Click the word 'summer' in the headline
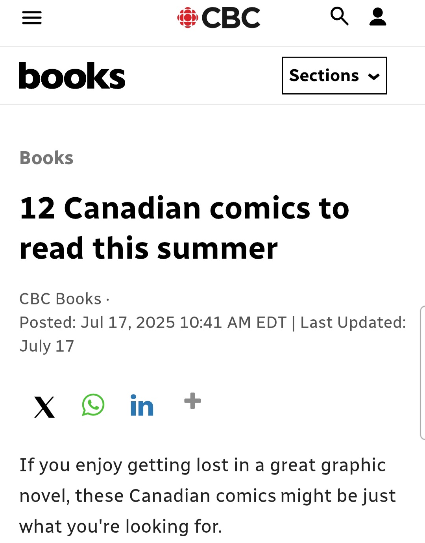Image resolution: width=425 pixels, height=543 pixels. 218,249
